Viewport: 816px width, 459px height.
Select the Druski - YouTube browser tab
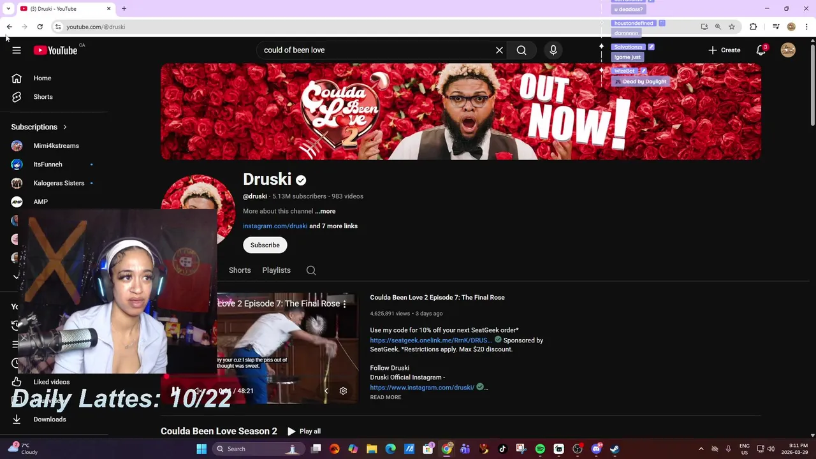[x=66, y=9]
